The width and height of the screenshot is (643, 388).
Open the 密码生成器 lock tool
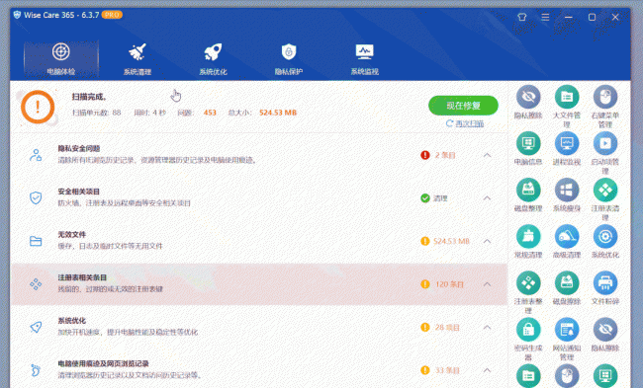click(528, 339)
